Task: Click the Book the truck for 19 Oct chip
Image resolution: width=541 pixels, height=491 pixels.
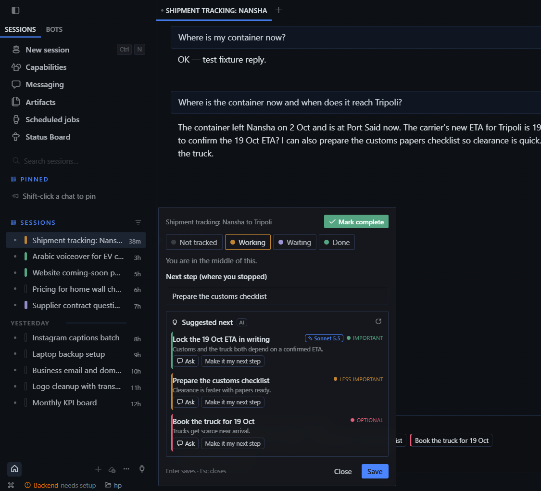Action: tap(451, 440)
